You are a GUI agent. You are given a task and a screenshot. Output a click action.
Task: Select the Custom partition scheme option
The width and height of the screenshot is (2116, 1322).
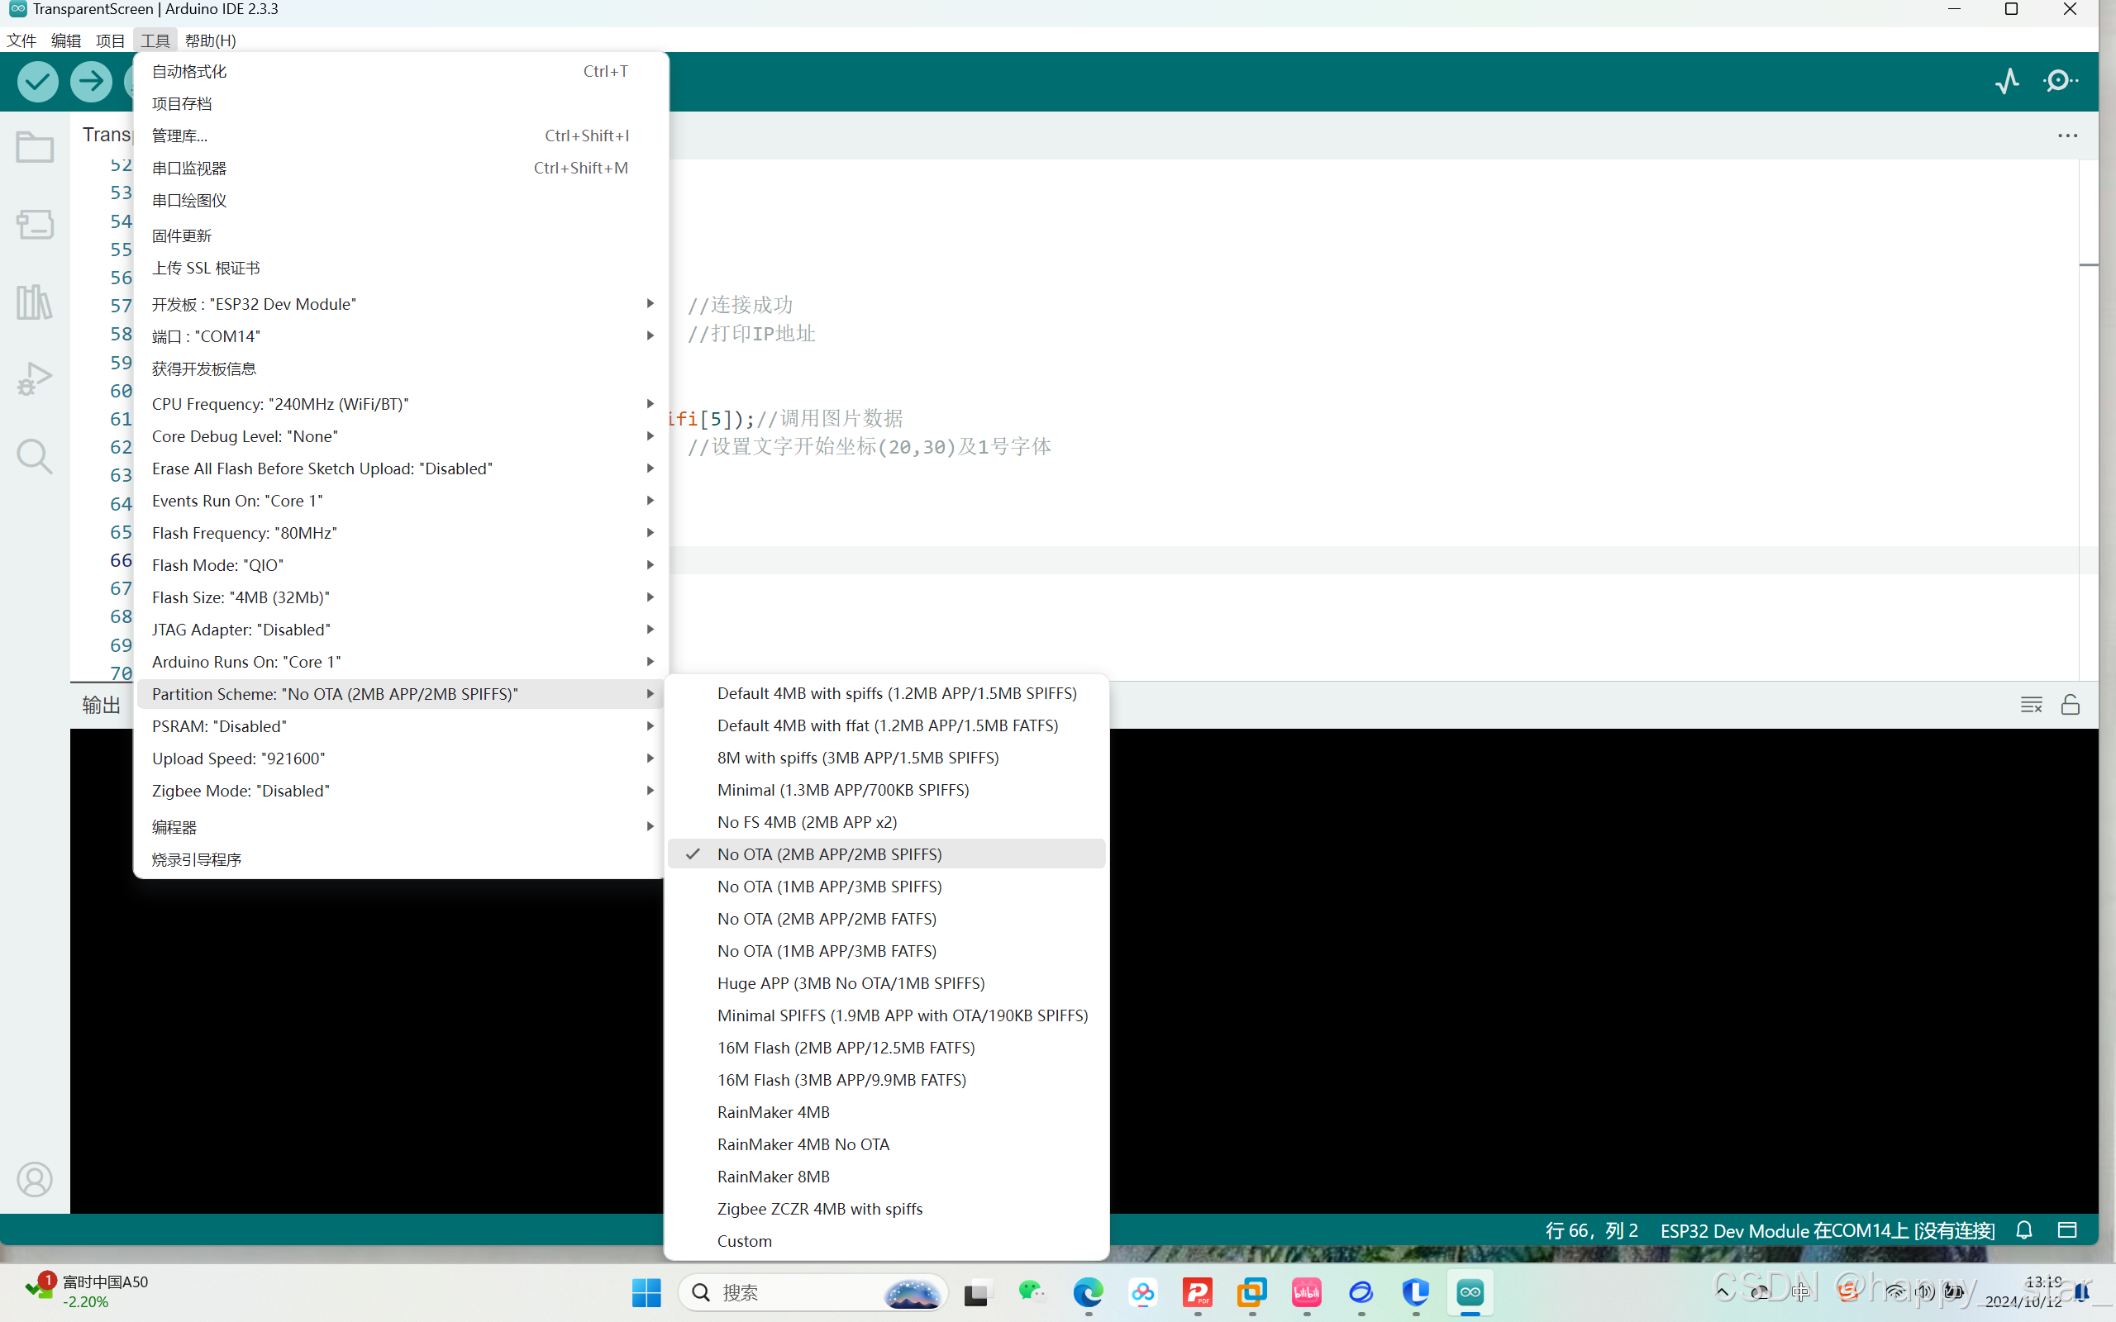[x=744, y=1241]
